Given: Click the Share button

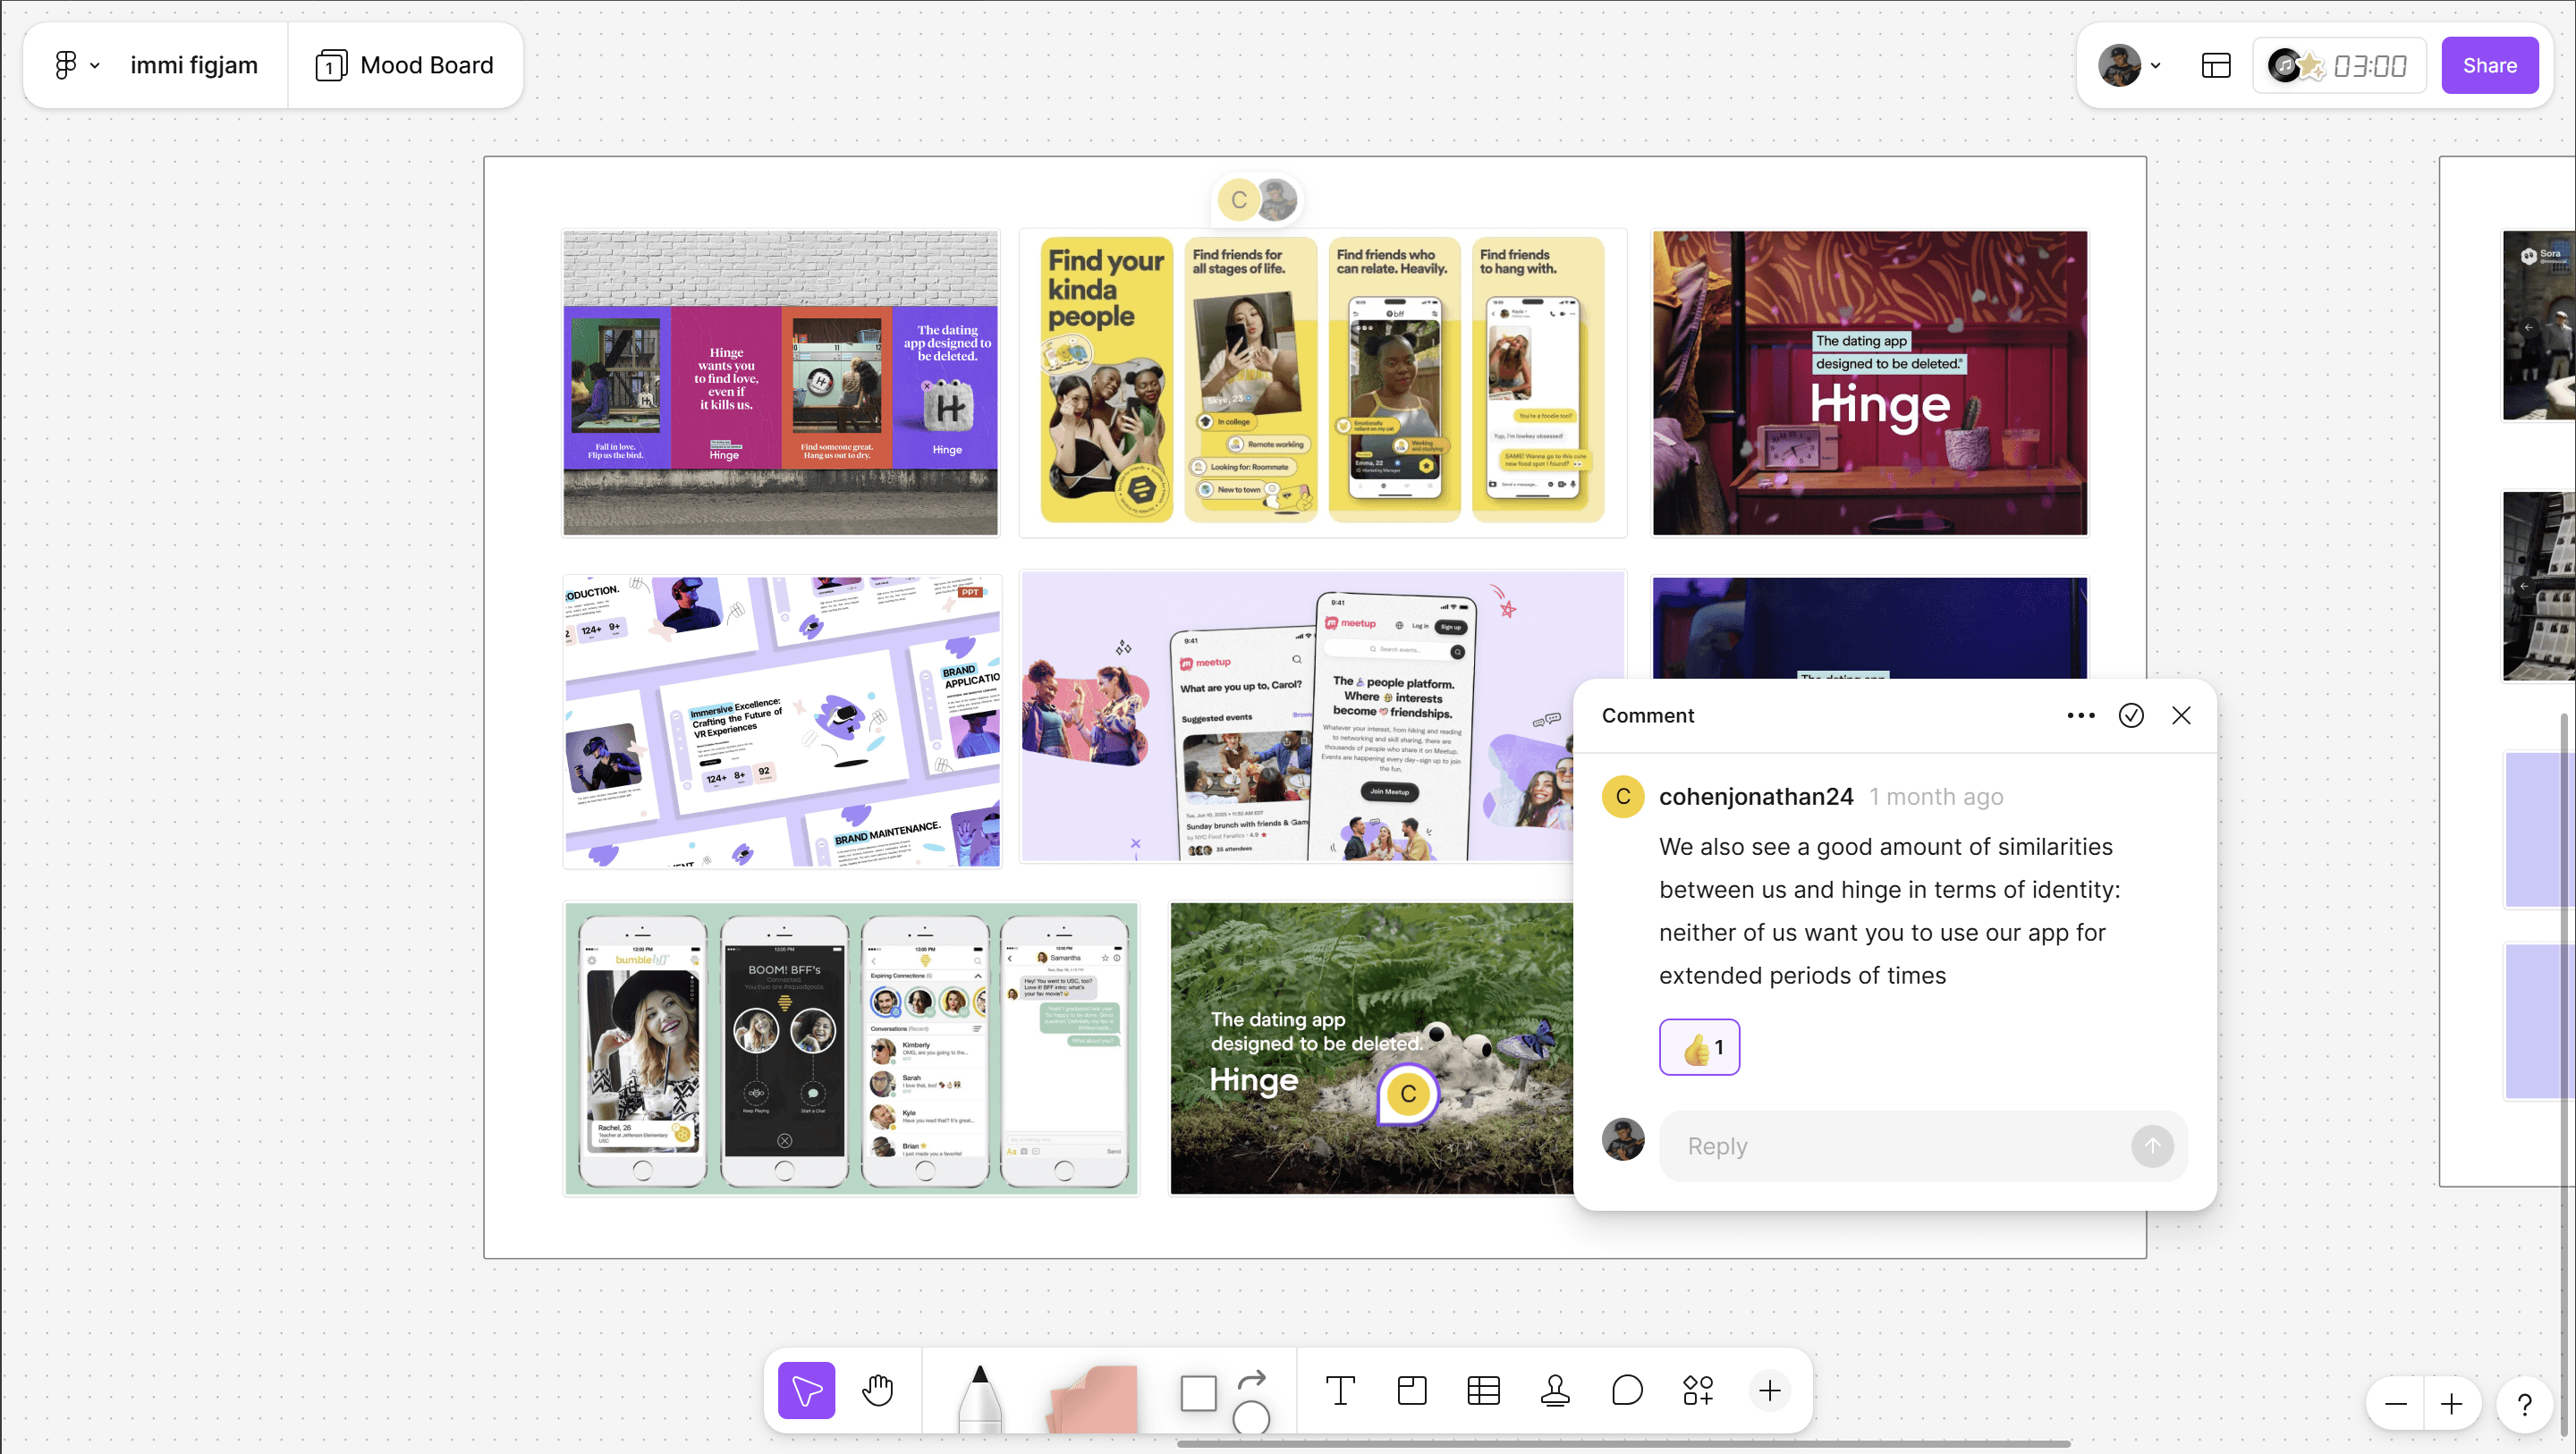Looking at the screenshot, I should pos(2489,65).
